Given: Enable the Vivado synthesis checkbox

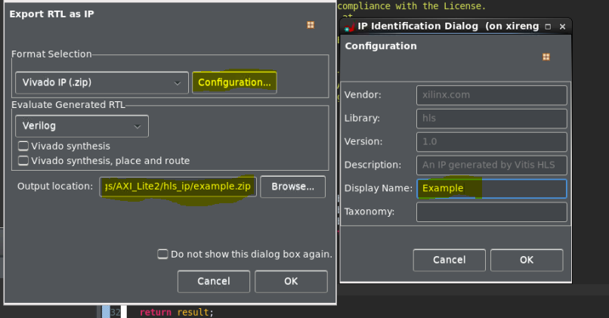Looking at the screenshot, I should (24, 146).
